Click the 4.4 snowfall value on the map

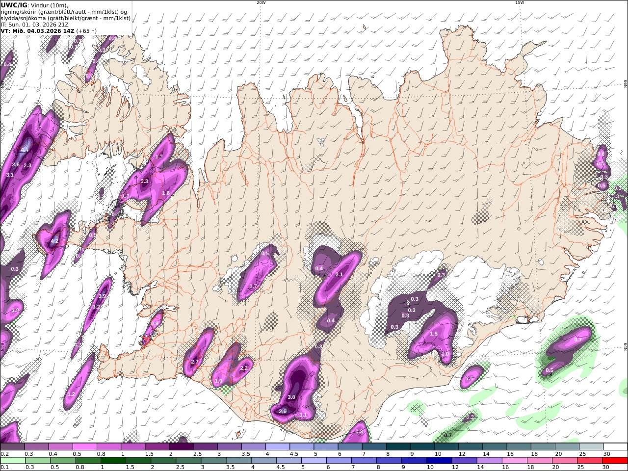pyautogui.click(x=25, y=150)
